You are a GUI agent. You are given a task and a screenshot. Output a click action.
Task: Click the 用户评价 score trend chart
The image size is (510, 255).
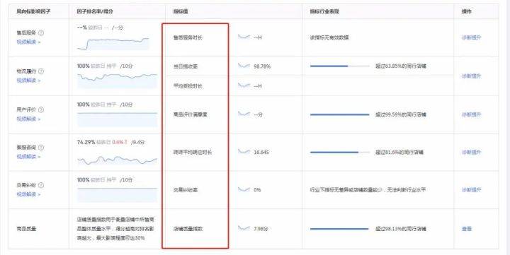(x=117, y=119)
